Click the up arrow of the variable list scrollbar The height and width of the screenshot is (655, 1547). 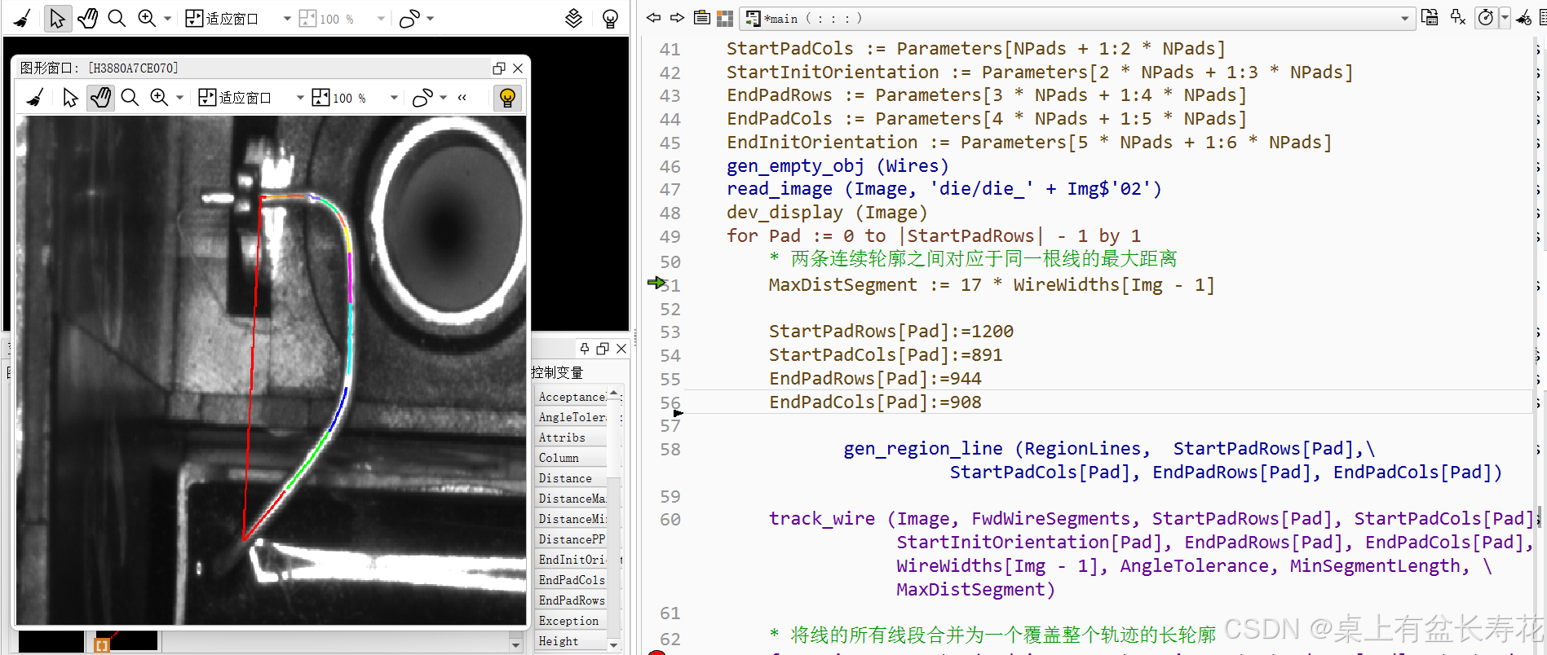pyautogui.click(x=614, y=393)
